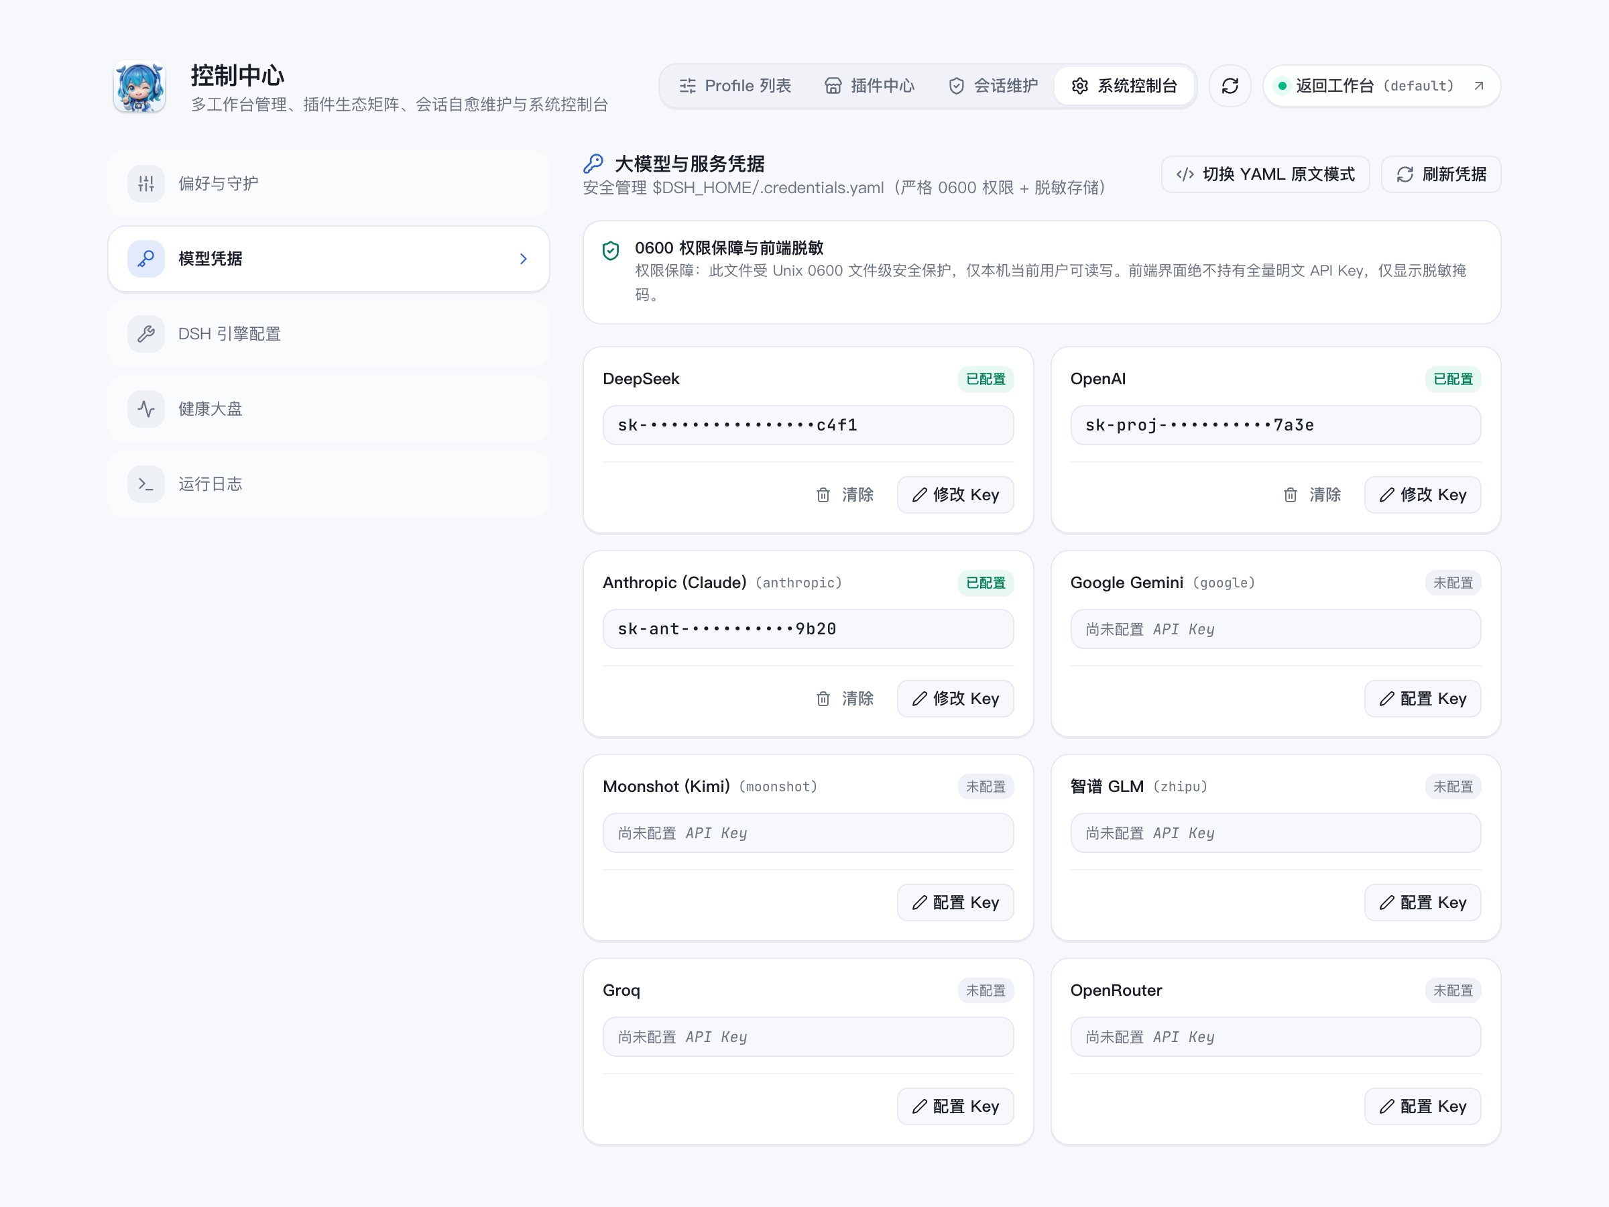Click the wrench icon for DSH 引擎配置

(146, 334)
